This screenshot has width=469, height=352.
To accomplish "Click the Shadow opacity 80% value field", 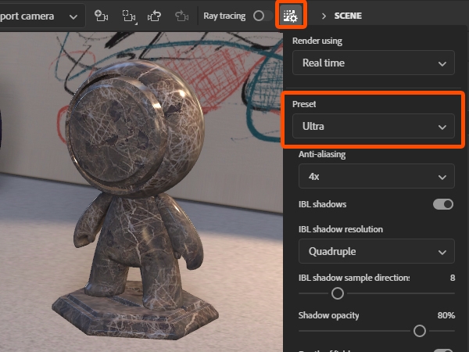I will click(446, 315).
